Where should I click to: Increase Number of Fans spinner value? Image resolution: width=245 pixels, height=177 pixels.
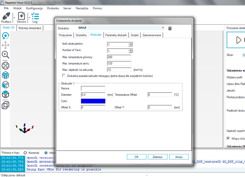tap(131, 50)
